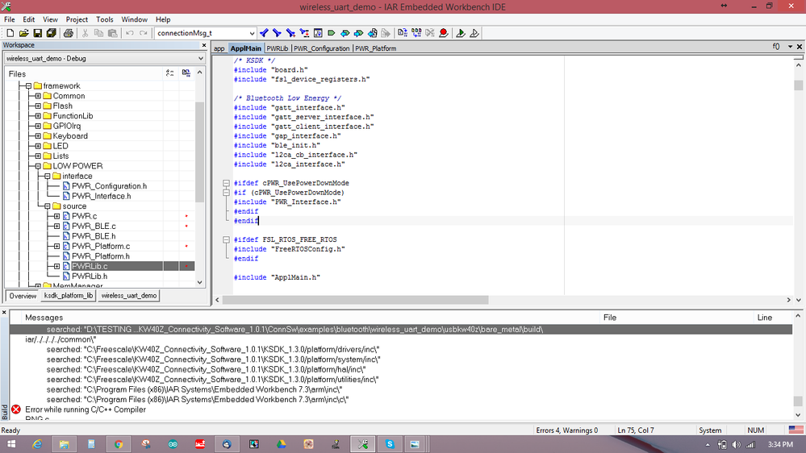The height and width of the screenshot is (453, 806).
Task: Click the Find Next icon
Action: [277, 33]
